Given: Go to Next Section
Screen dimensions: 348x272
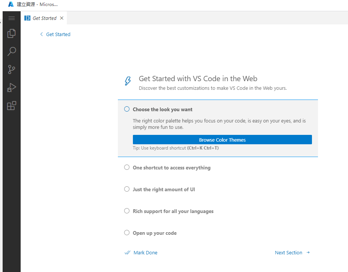Looking at the screenshot, I should [288, 253].
